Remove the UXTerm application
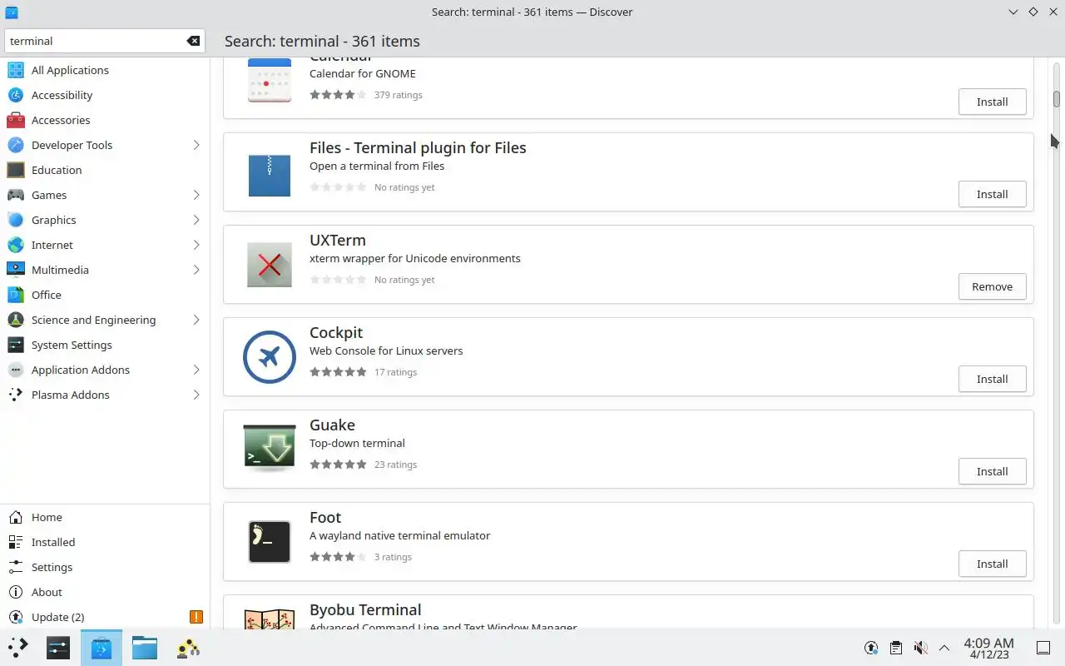 (x=992, y=286)
